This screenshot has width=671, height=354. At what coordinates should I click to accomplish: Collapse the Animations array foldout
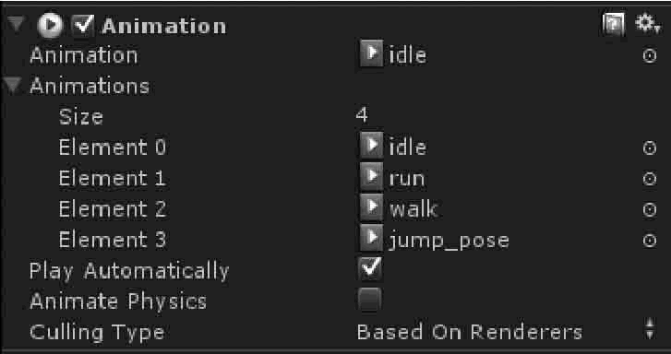point(13,86)
